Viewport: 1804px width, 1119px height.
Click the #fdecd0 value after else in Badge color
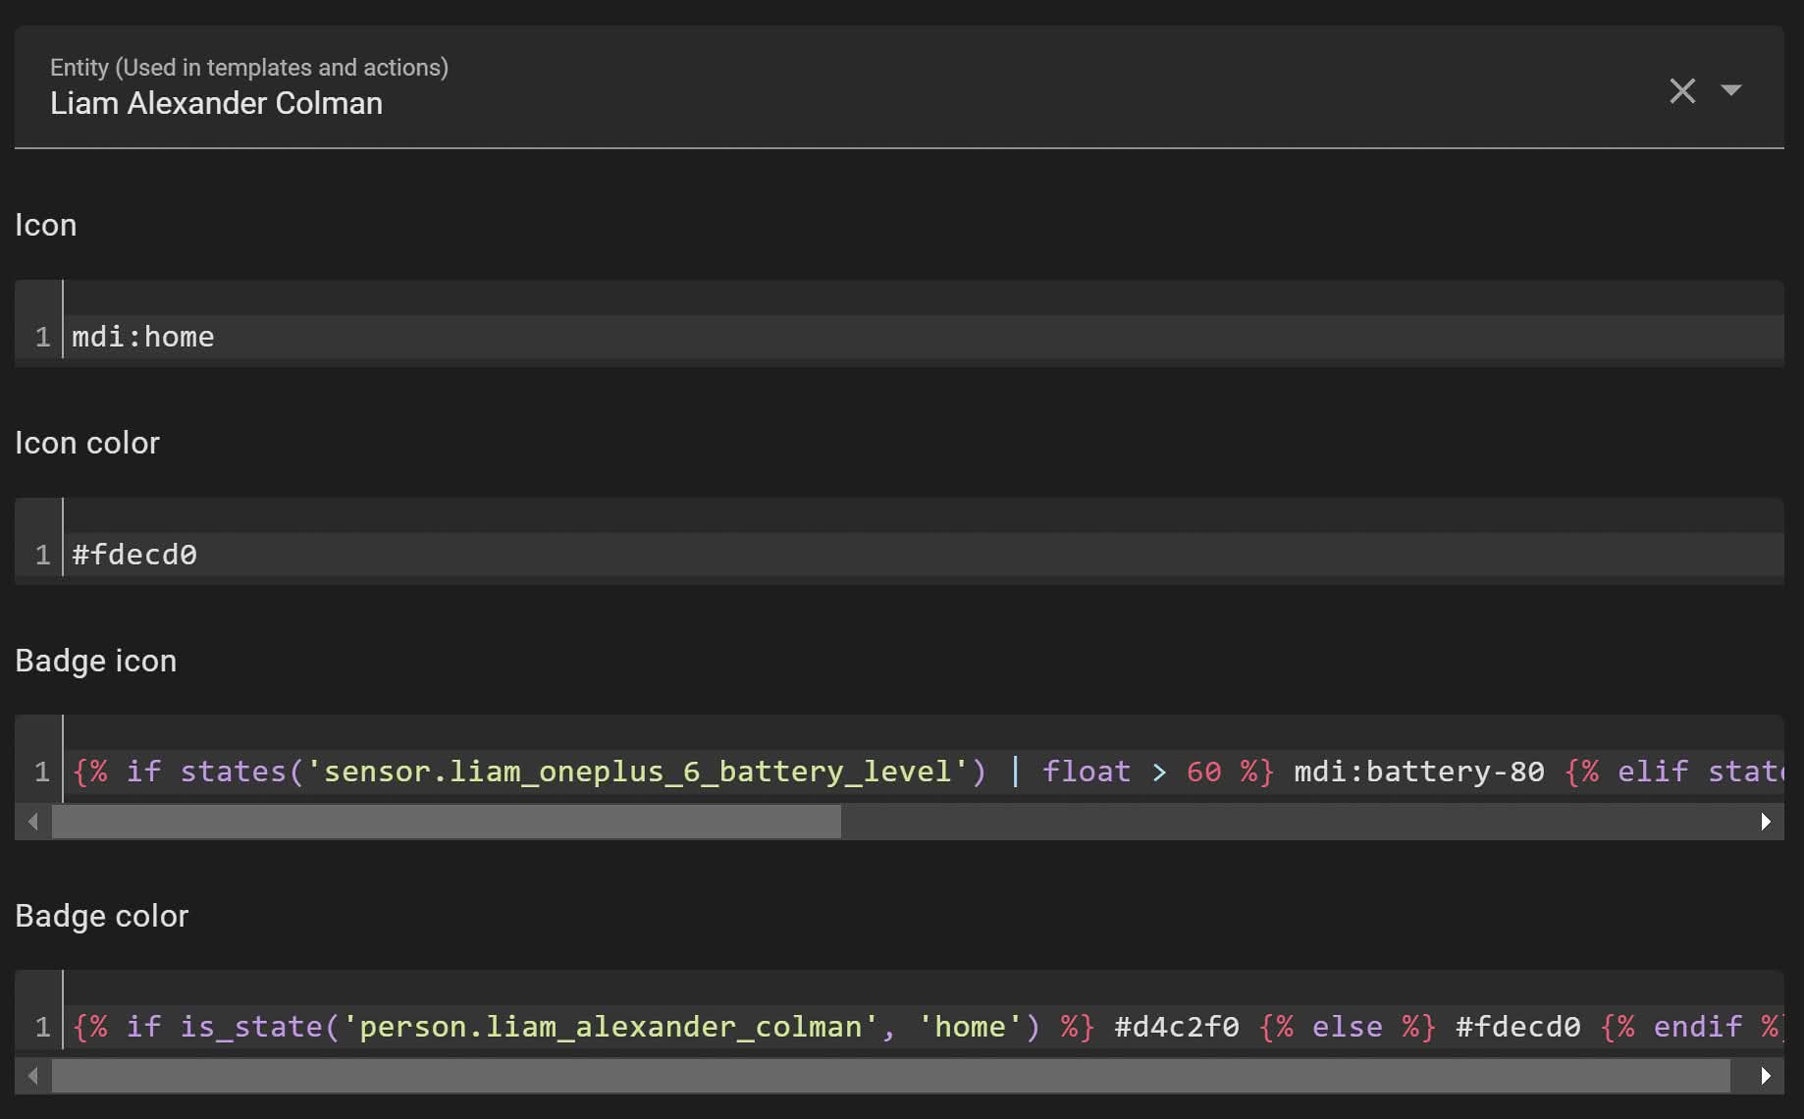1518,1027
